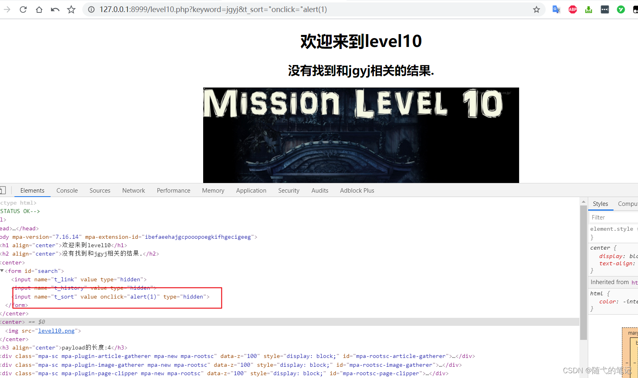
Task: Open the level10.png source link
Action: pyautogui.click(x=56, y=331)
